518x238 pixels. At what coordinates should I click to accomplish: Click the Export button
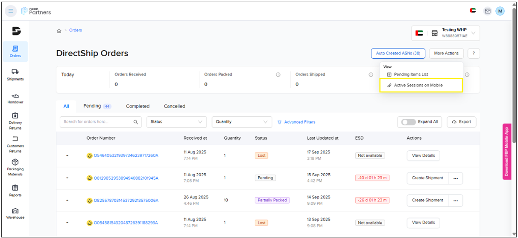click(461, 122)
